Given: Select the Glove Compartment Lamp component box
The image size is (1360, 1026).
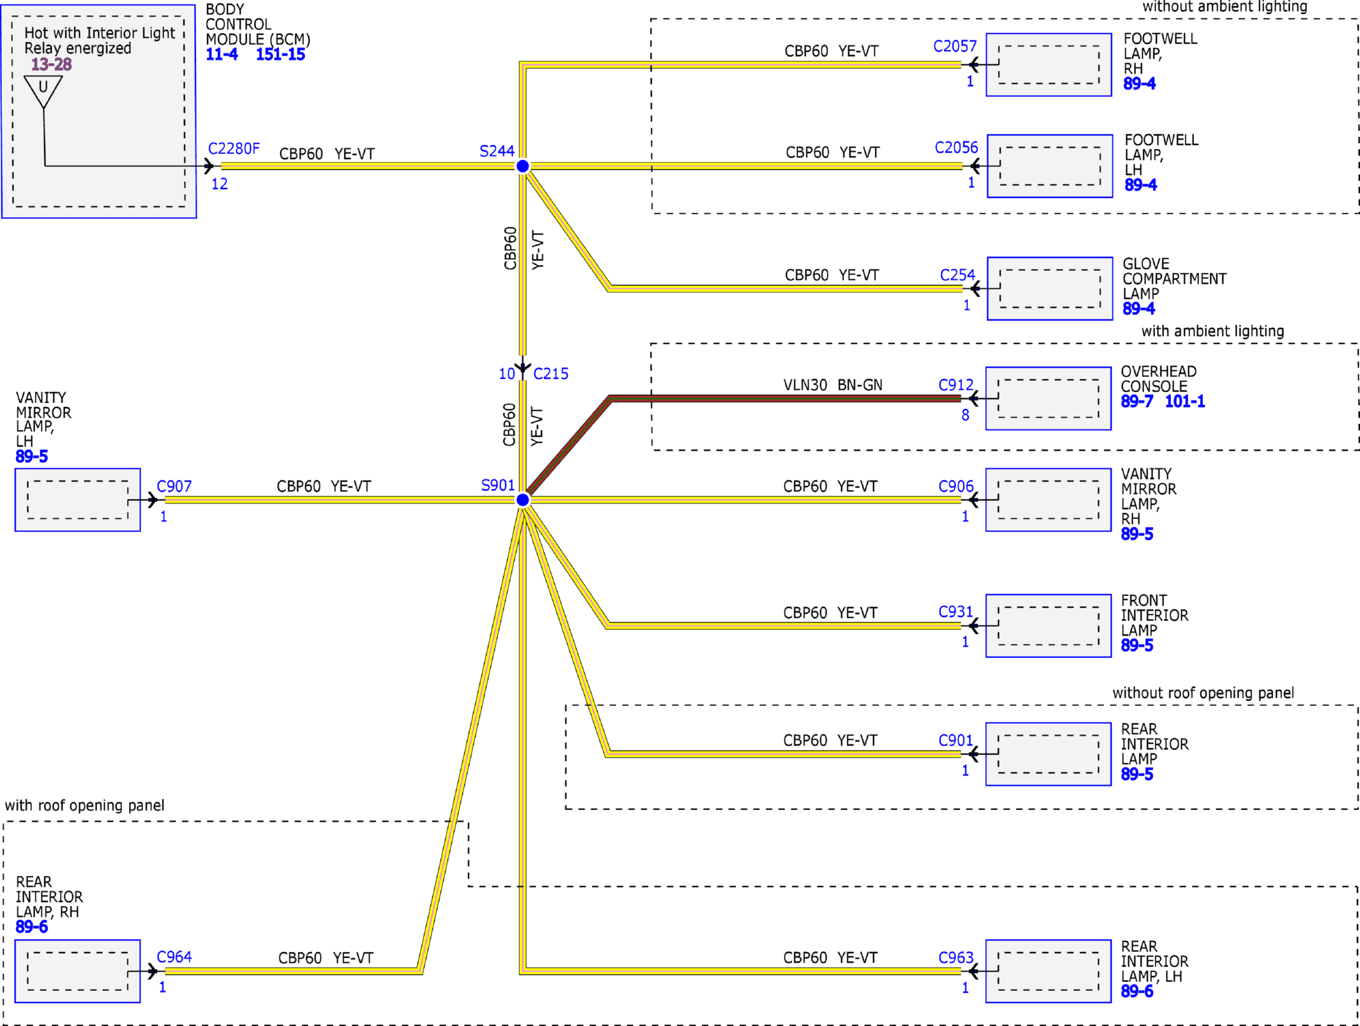Looking at the screenshot, I should tap(1050, 288).
